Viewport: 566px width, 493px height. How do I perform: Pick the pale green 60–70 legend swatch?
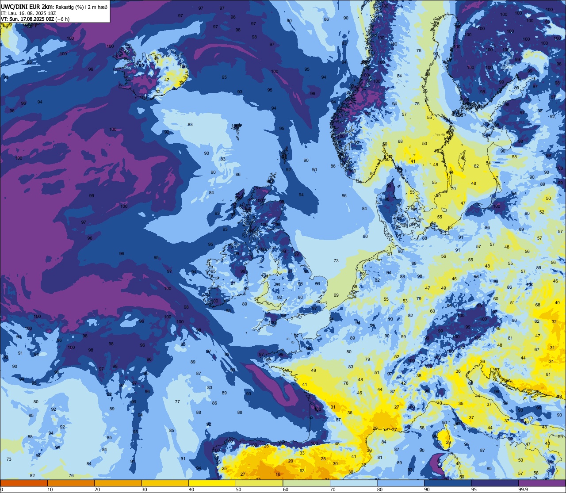[306, 483]
